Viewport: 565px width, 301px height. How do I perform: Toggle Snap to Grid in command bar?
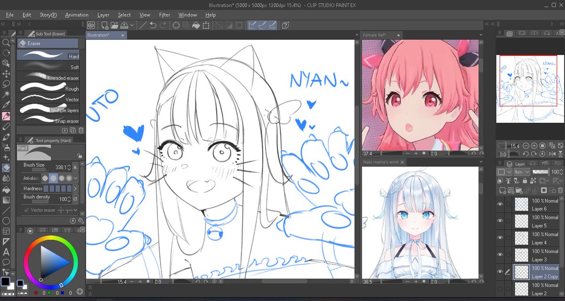[x=272, y=25]
